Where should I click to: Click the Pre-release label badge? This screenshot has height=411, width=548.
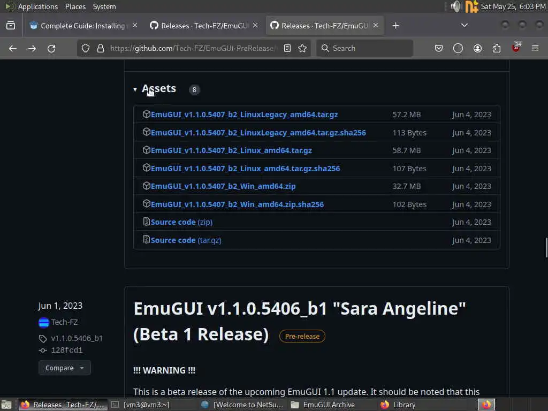(302, 336)
